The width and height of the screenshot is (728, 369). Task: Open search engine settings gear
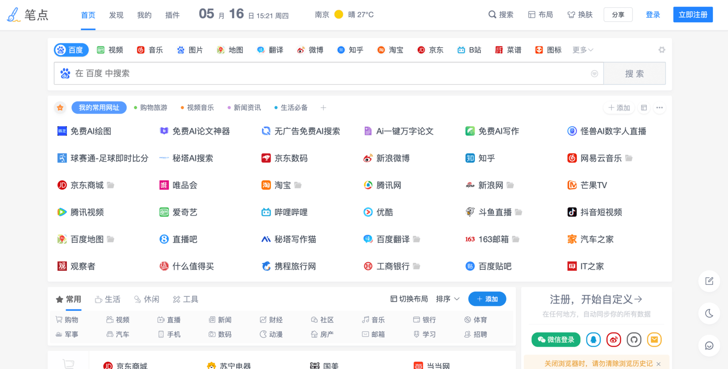click(662, 50)
